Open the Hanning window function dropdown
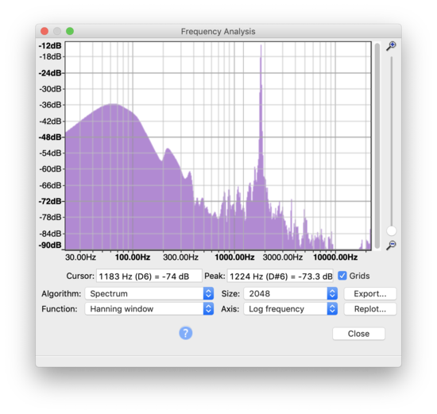The height and width of the screenshot is (414, 437). [149, 309]
